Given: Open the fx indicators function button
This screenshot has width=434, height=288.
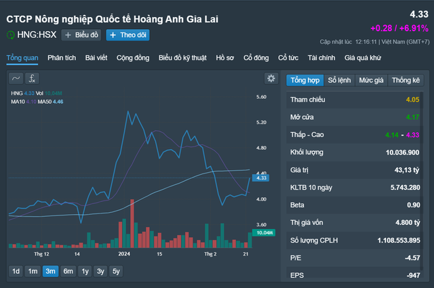Looking at the screenshot, I should point(33,78).
